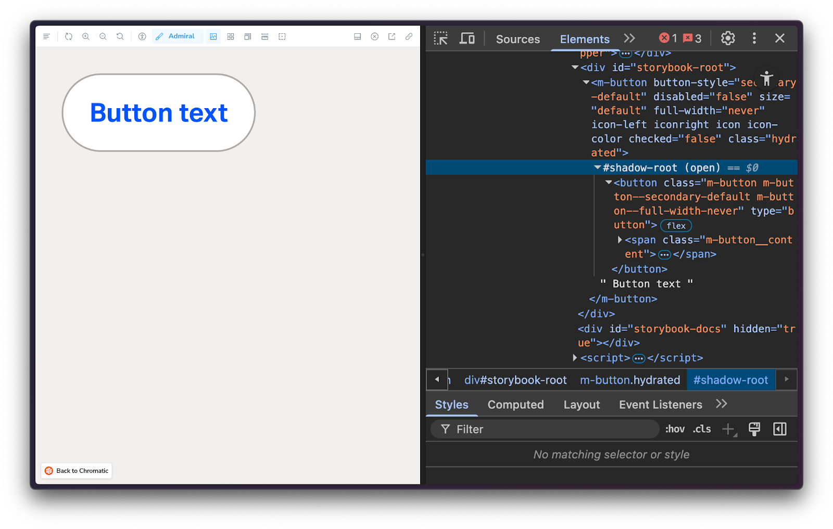Toggle element classes with the .cls control
The width and height of the screenshot is (833, 529).
701,429
